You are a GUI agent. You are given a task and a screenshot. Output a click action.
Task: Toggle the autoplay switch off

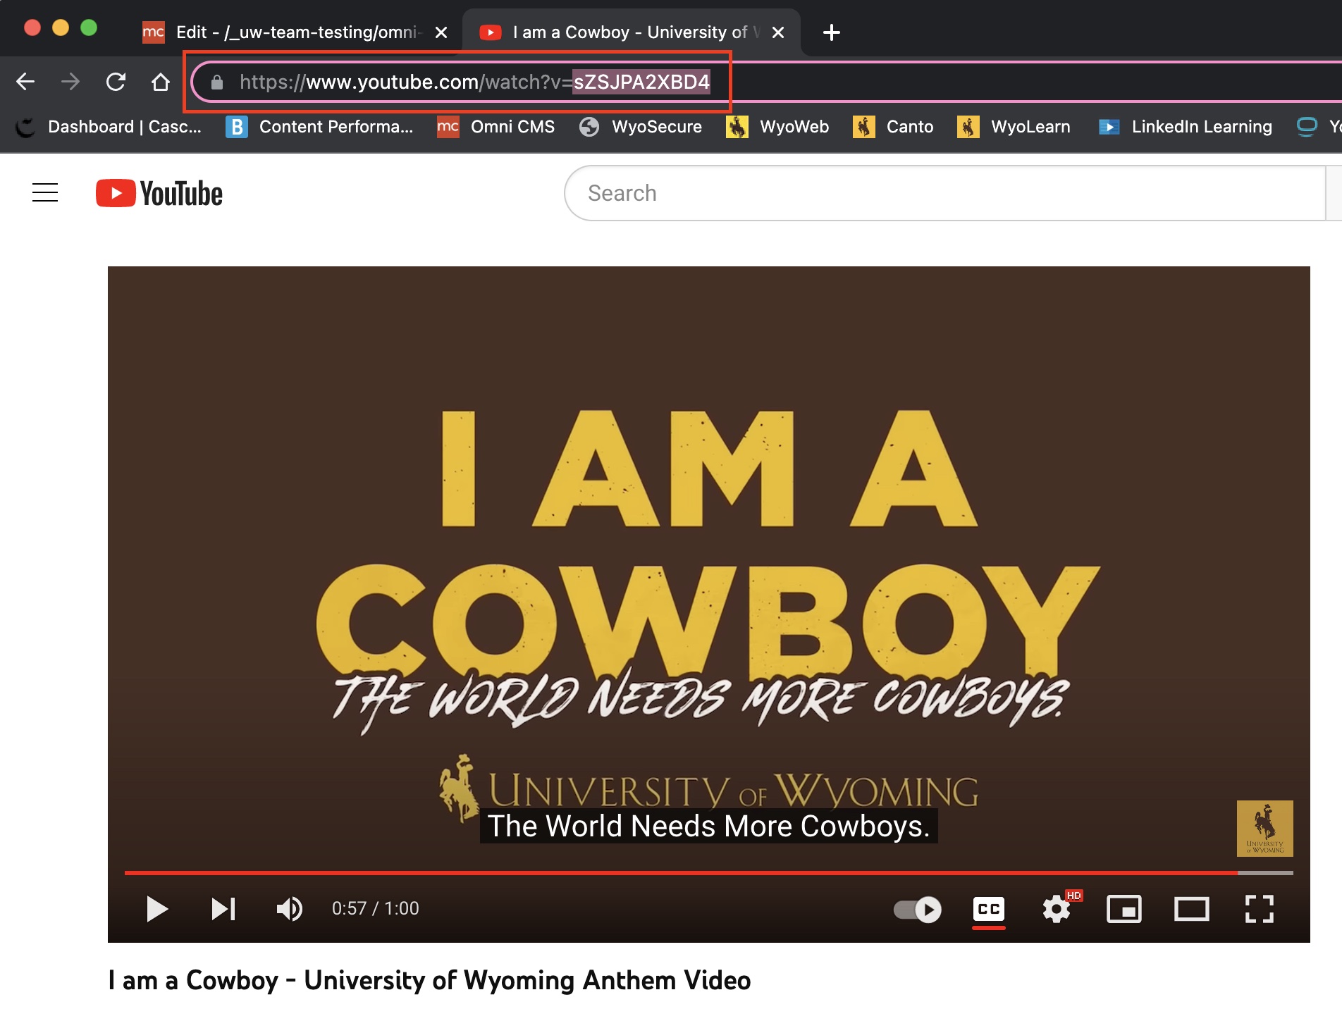[x=917, y=909]
